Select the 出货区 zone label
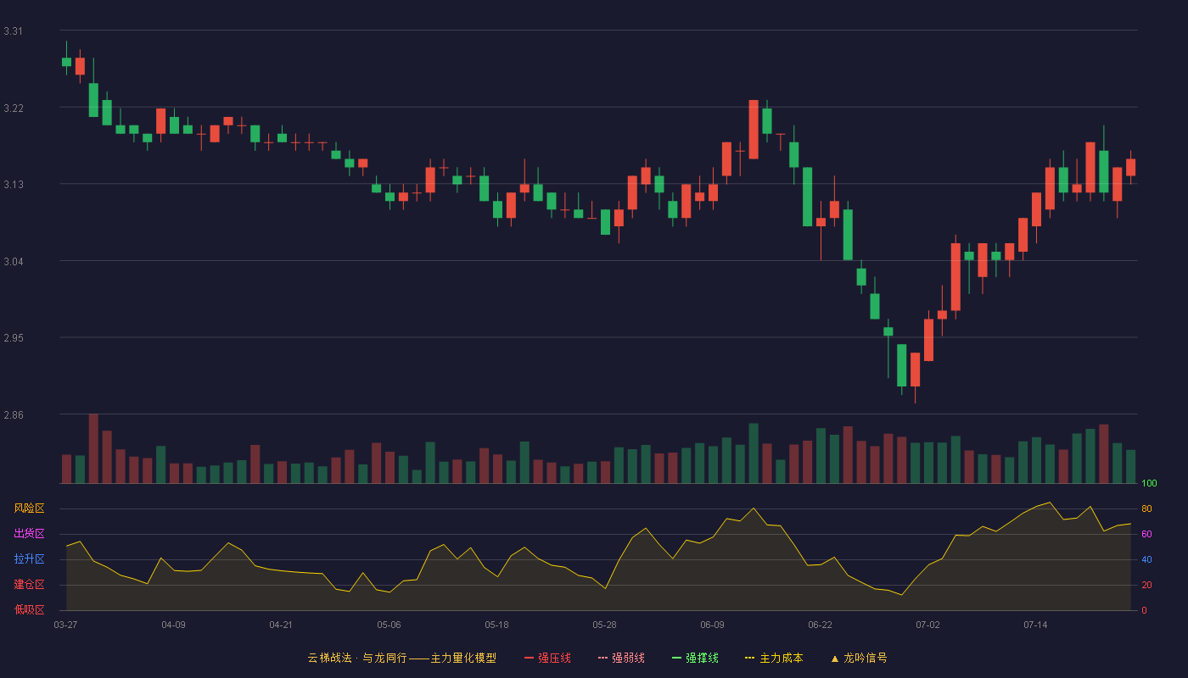 point(29,534)
